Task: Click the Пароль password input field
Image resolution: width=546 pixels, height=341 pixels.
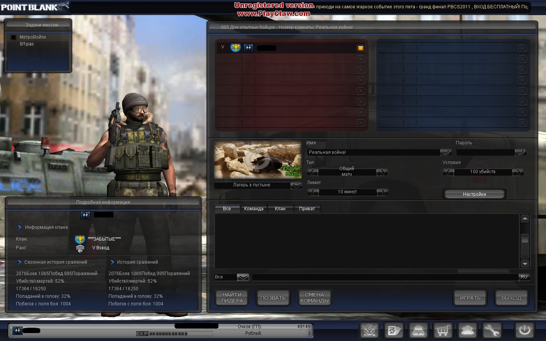Action: pyautogui.click(x=485, y=152)
